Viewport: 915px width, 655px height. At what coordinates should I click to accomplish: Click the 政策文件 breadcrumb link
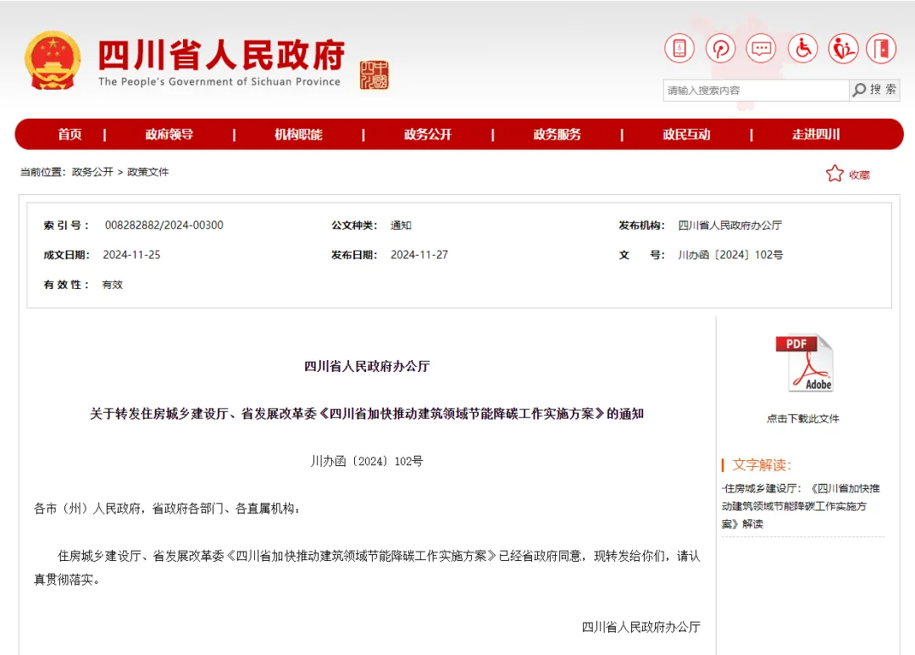pyautogui.click(x=148, y=172)
